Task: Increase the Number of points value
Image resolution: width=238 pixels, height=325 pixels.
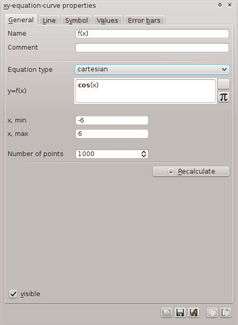Action: 144,152
